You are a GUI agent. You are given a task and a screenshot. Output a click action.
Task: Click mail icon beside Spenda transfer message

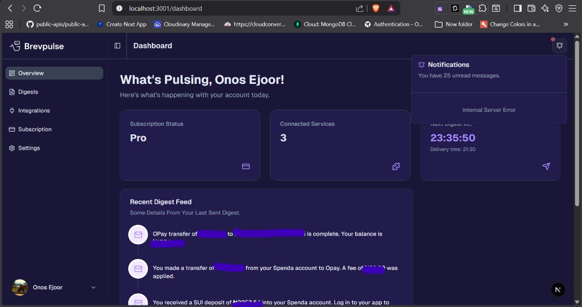138,268
